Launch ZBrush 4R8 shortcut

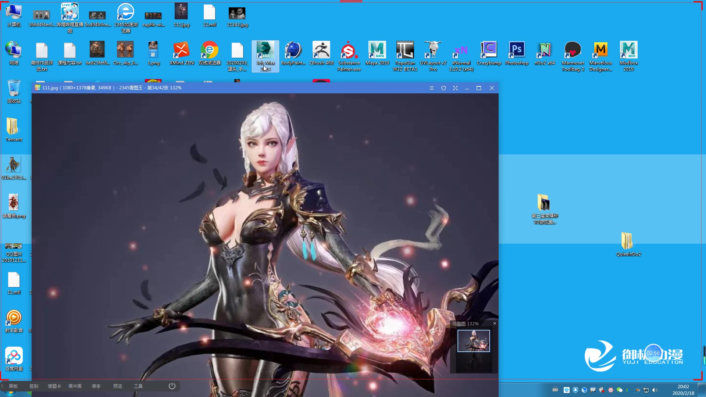tap(321, 54)
